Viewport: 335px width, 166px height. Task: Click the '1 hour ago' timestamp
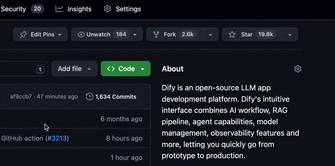[126, 158]
